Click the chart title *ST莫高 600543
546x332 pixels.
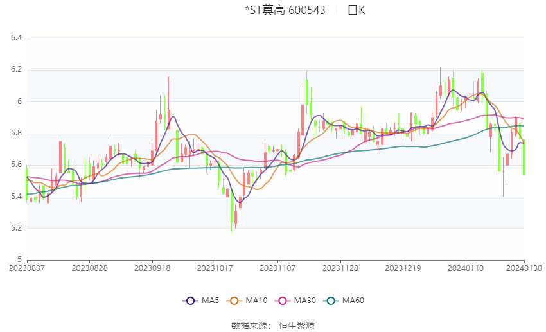285,10
